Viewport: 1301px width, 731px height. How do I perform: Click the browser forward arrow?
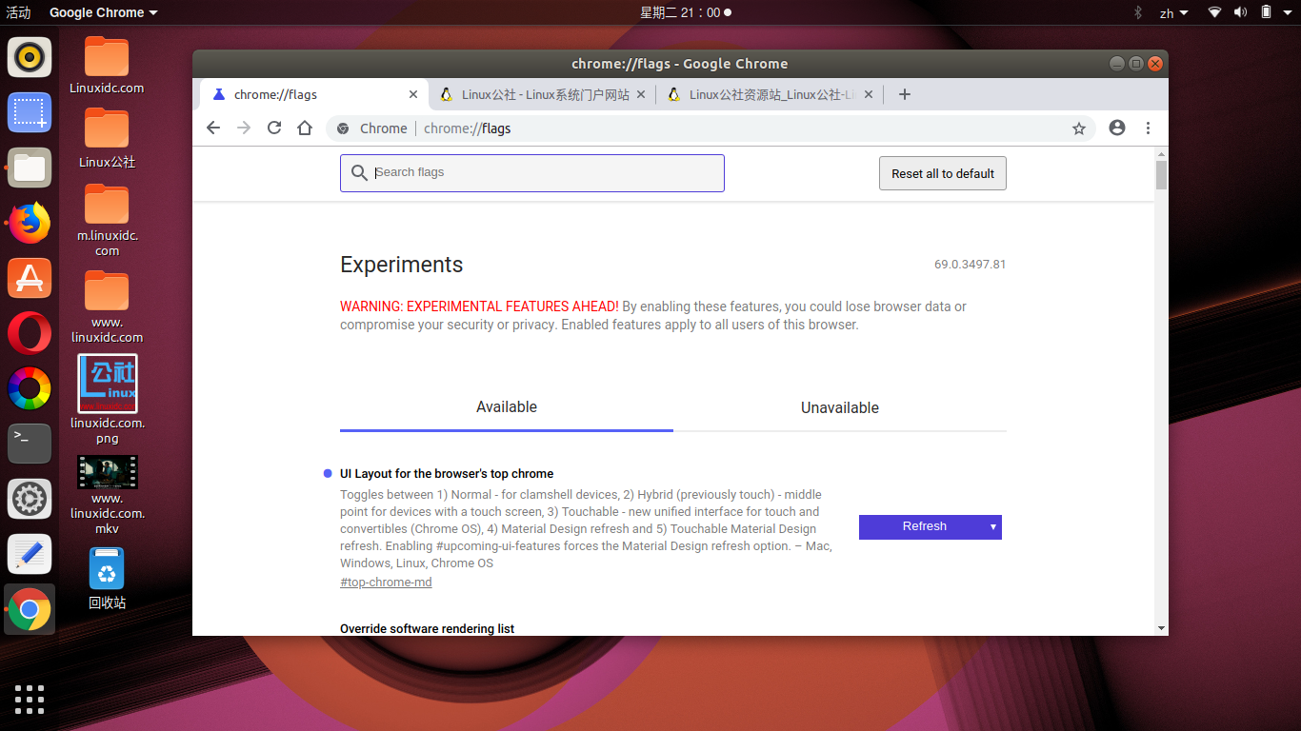point(244,128)
